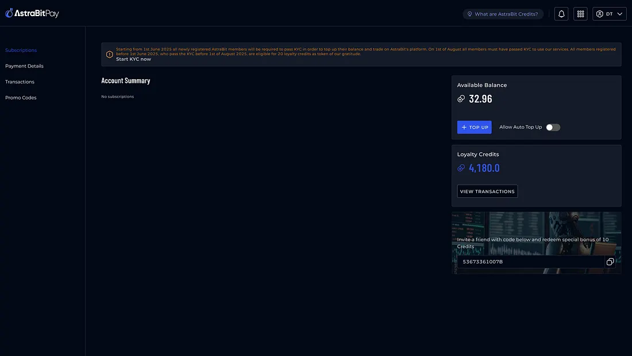Screen dimensions: 632x356
Task: Click the AstraBit Pay logo
Action: point(32,13)
